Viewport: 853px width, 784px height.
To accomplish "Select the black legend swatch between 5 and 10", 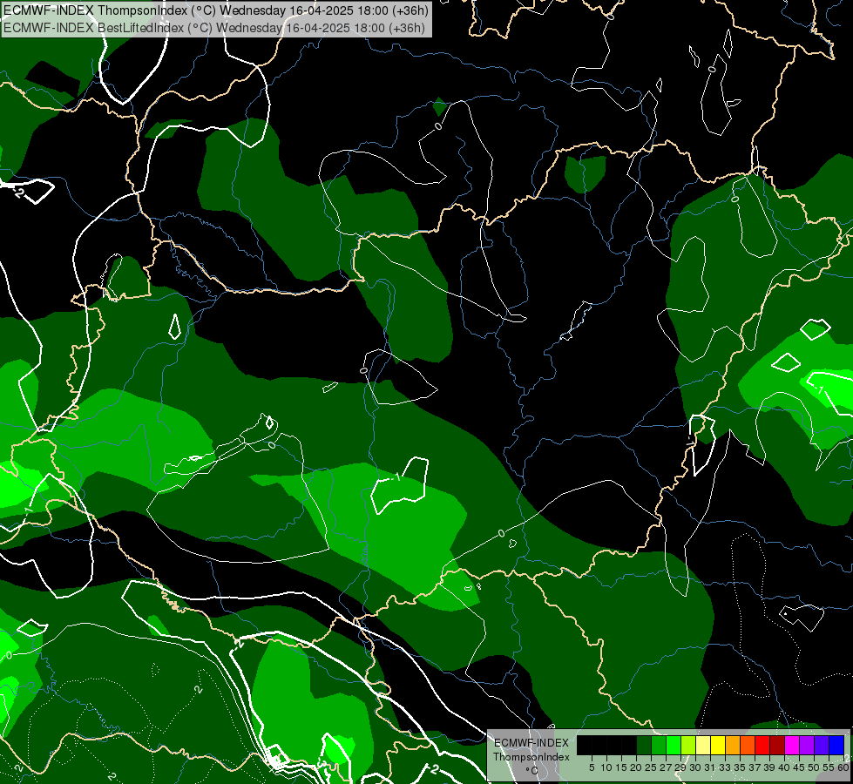I will (x=599, y=746).
